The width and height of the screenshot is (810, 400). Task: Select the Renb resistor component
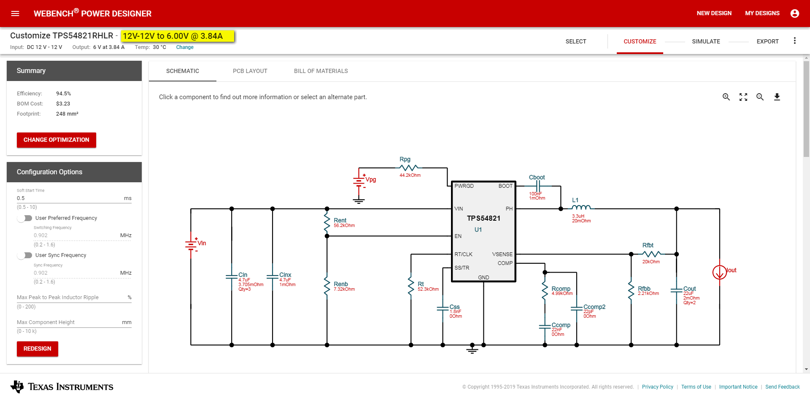327,286
